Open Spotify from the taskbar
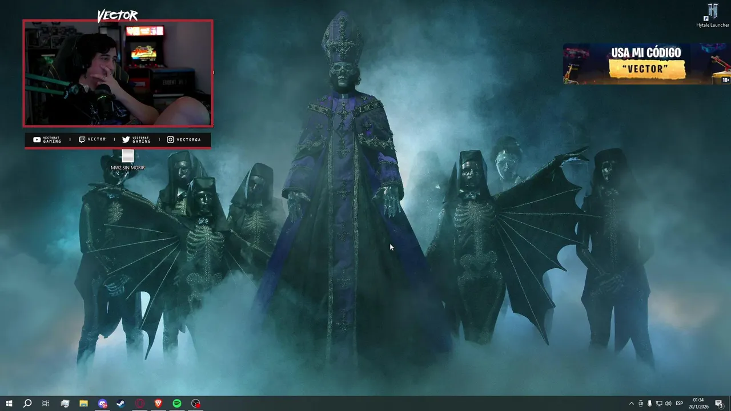This screenshot has height=411, width=731. 177,404
